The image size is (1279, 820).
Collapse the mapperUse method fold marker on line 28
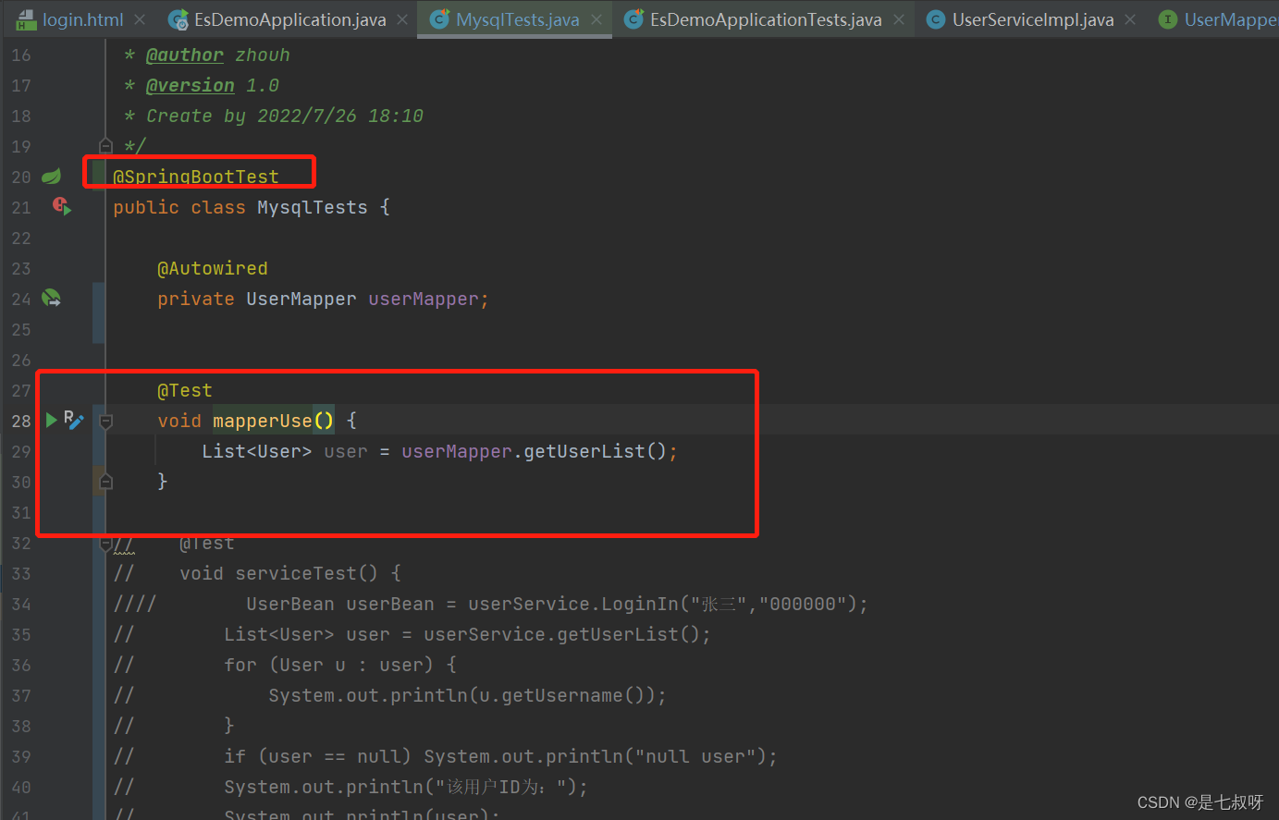(x=105, y=421)
